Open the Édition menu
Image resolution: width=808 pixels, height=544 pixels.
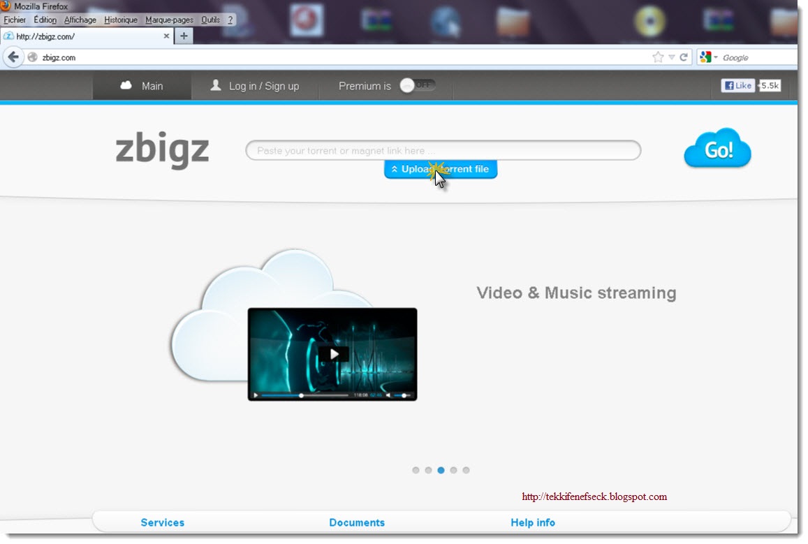coord(45,20)
